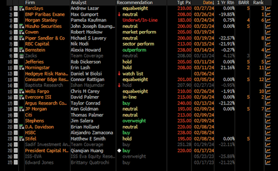The width and height of the screenshot is (278, 171).
Task: Select the overweight rating for Stephens
Action: (134, 121)
